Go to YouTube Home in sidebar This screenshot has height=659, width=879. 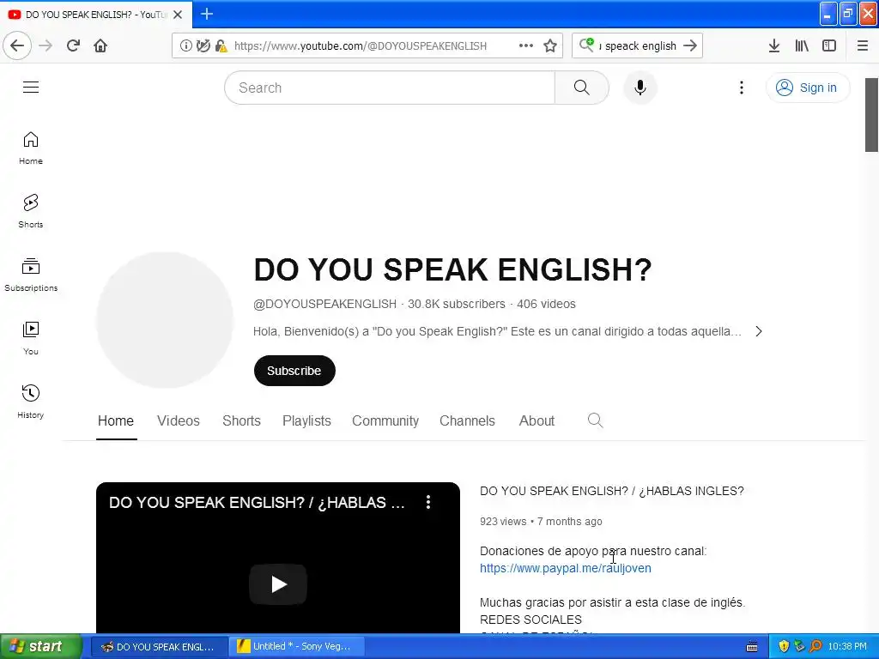click(31, 148)
